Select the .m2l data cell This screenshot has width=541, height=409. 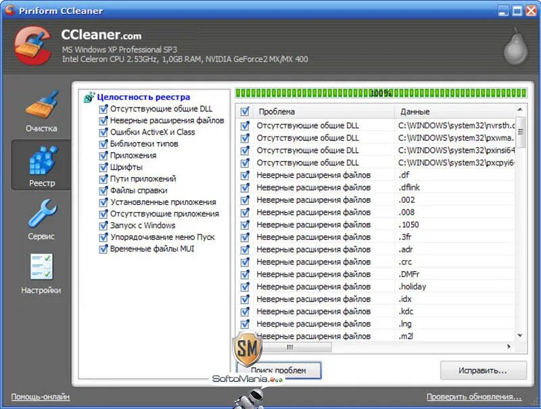coord(454,336)
